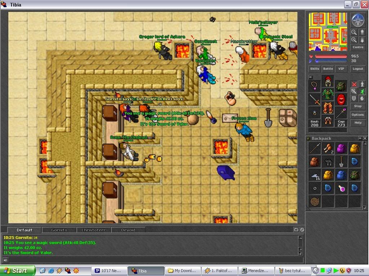The image size is (369, 276).
Task: Click the blue backpack item
Action: 342,175
